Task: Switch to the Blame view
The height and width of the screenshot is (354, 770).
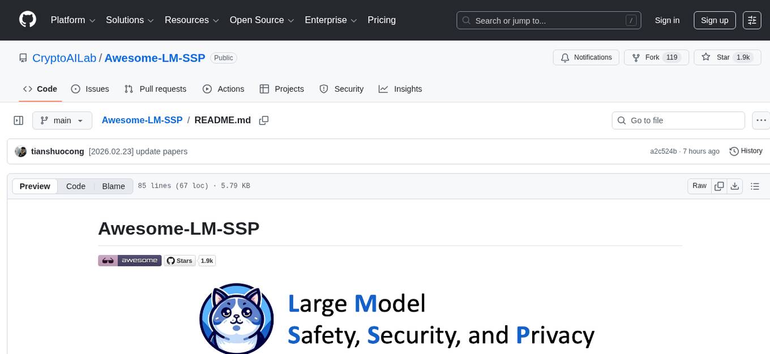Action: (x=113, y=186)
